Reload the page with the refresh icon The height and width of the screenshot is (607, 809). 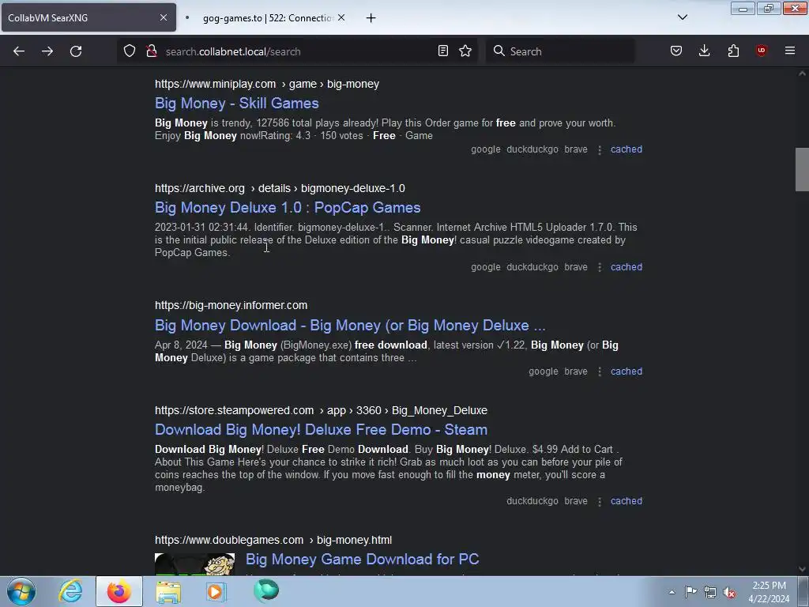coord(76,51)
